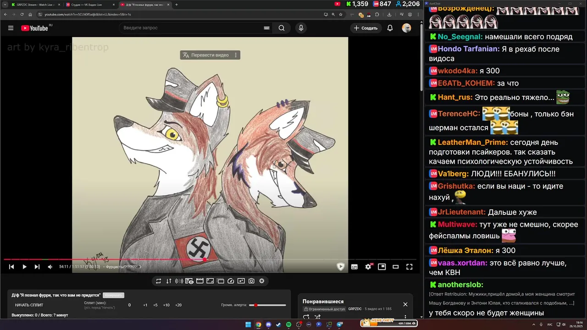This screenshot has width=587, height=330.
Task: Reload the page in the browser
Action: (22, 14)
